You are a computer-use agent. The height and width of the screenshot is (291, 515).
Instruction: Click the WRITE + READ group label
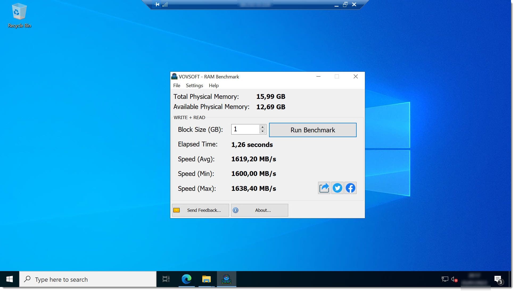[189, 117]
